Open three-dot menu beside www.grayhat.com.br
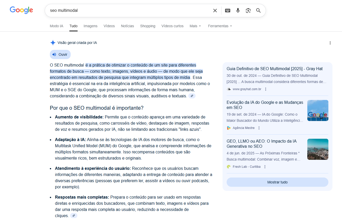Viewport: 342px width, 223px height. (266, 89)
